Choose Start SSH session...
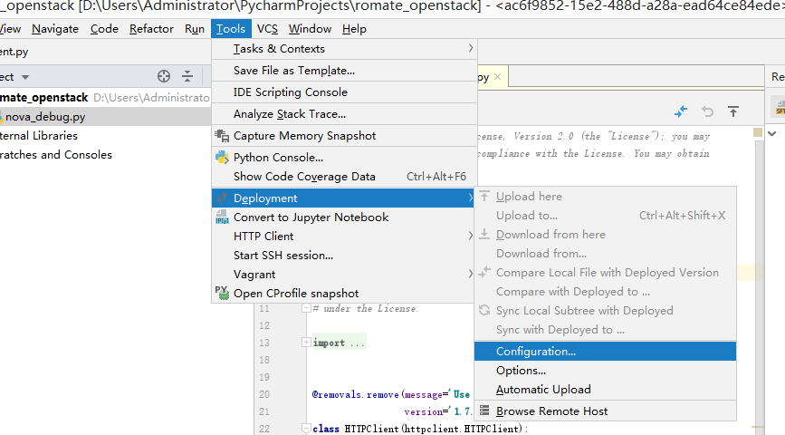Screen dimensions: 785x435 point(344,255)
